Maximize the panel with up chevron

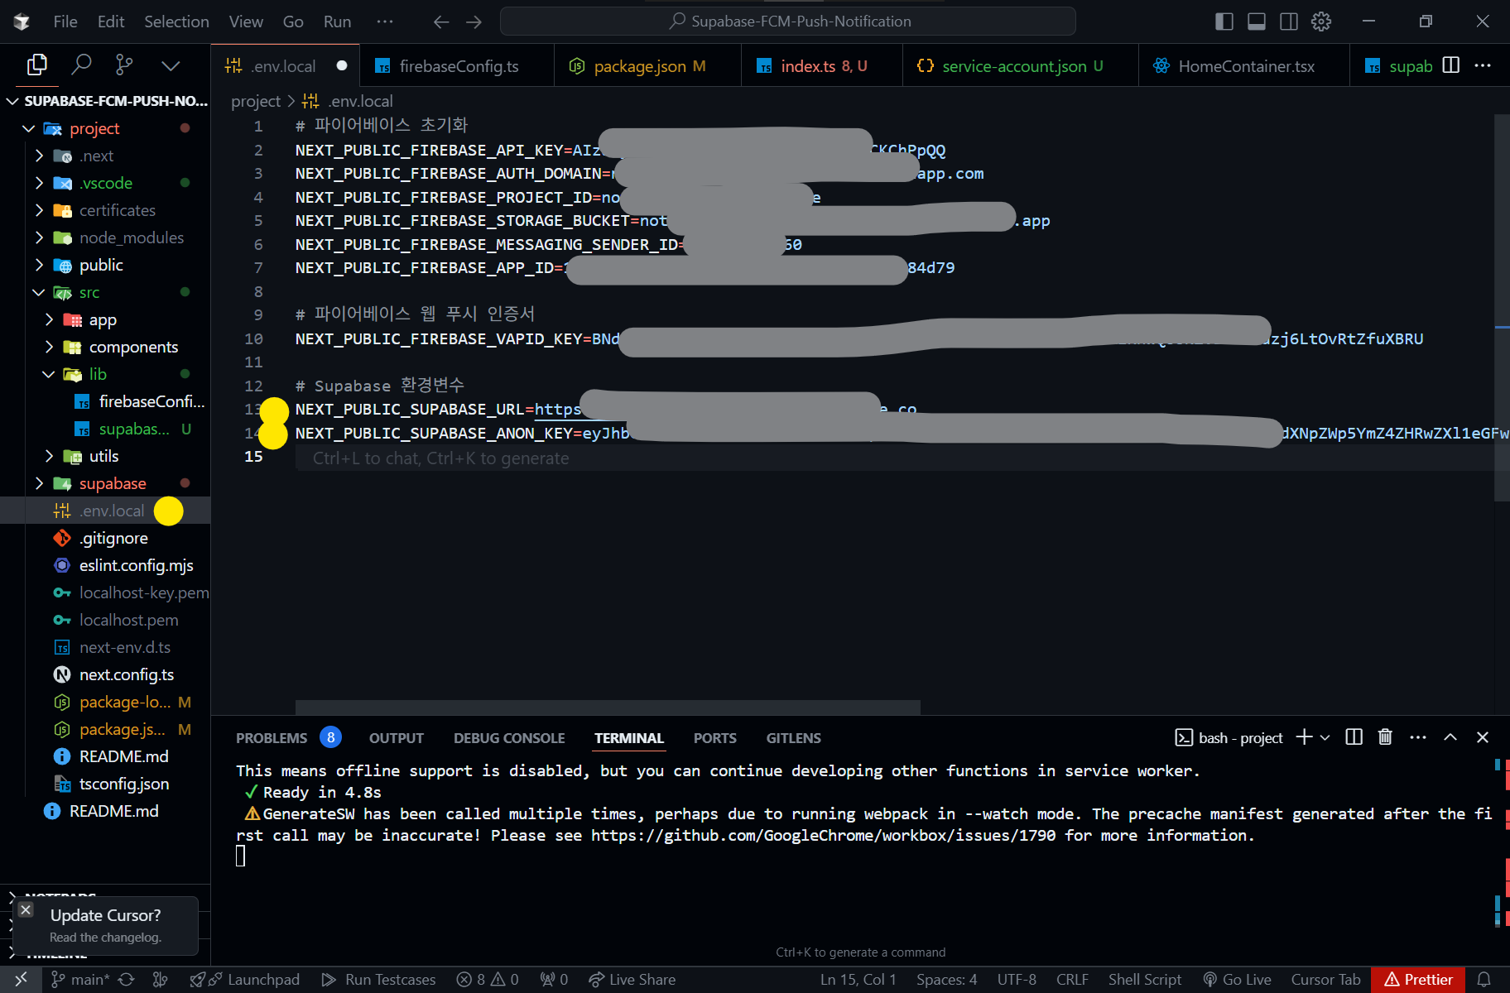click(x=1450, y=737)
